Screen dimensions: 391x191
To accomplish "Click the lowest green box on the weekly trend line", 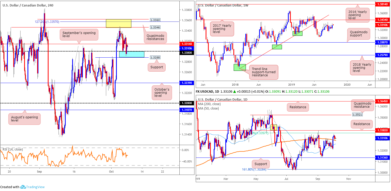I will 240,67.
